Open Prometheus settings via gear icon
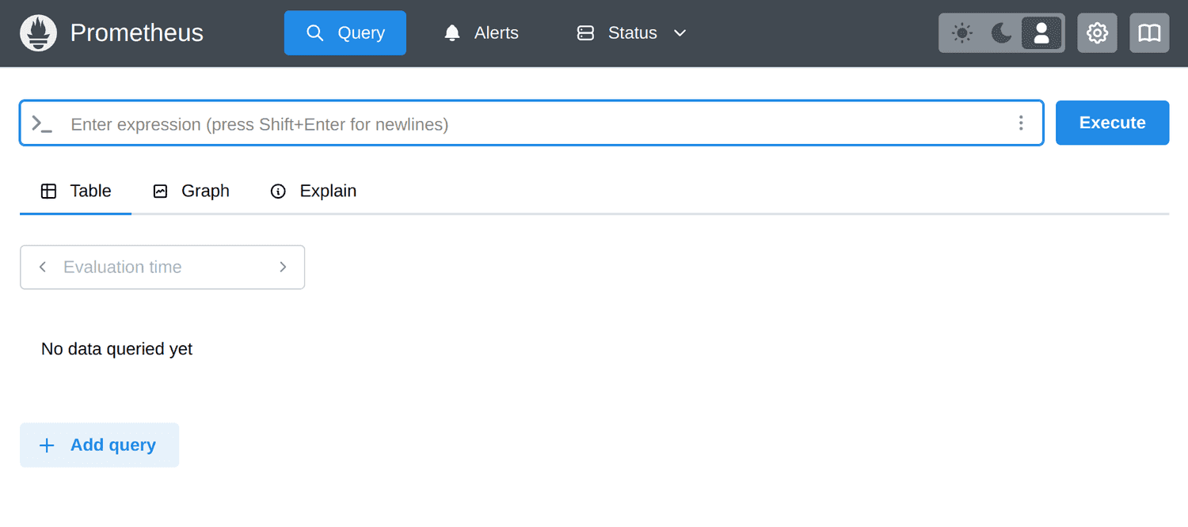Screen dimensions: 1188x527 (x=1097, y=32)
